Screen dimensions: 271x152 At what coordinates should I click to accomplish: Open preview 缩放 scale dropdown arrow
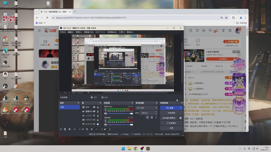pyautogui.click(x=88, y=93)
